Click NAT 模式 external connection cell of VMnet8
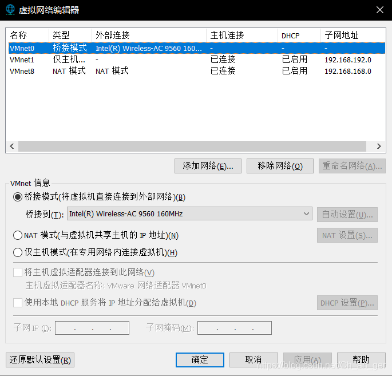392x376 pixels. (112, 71)
